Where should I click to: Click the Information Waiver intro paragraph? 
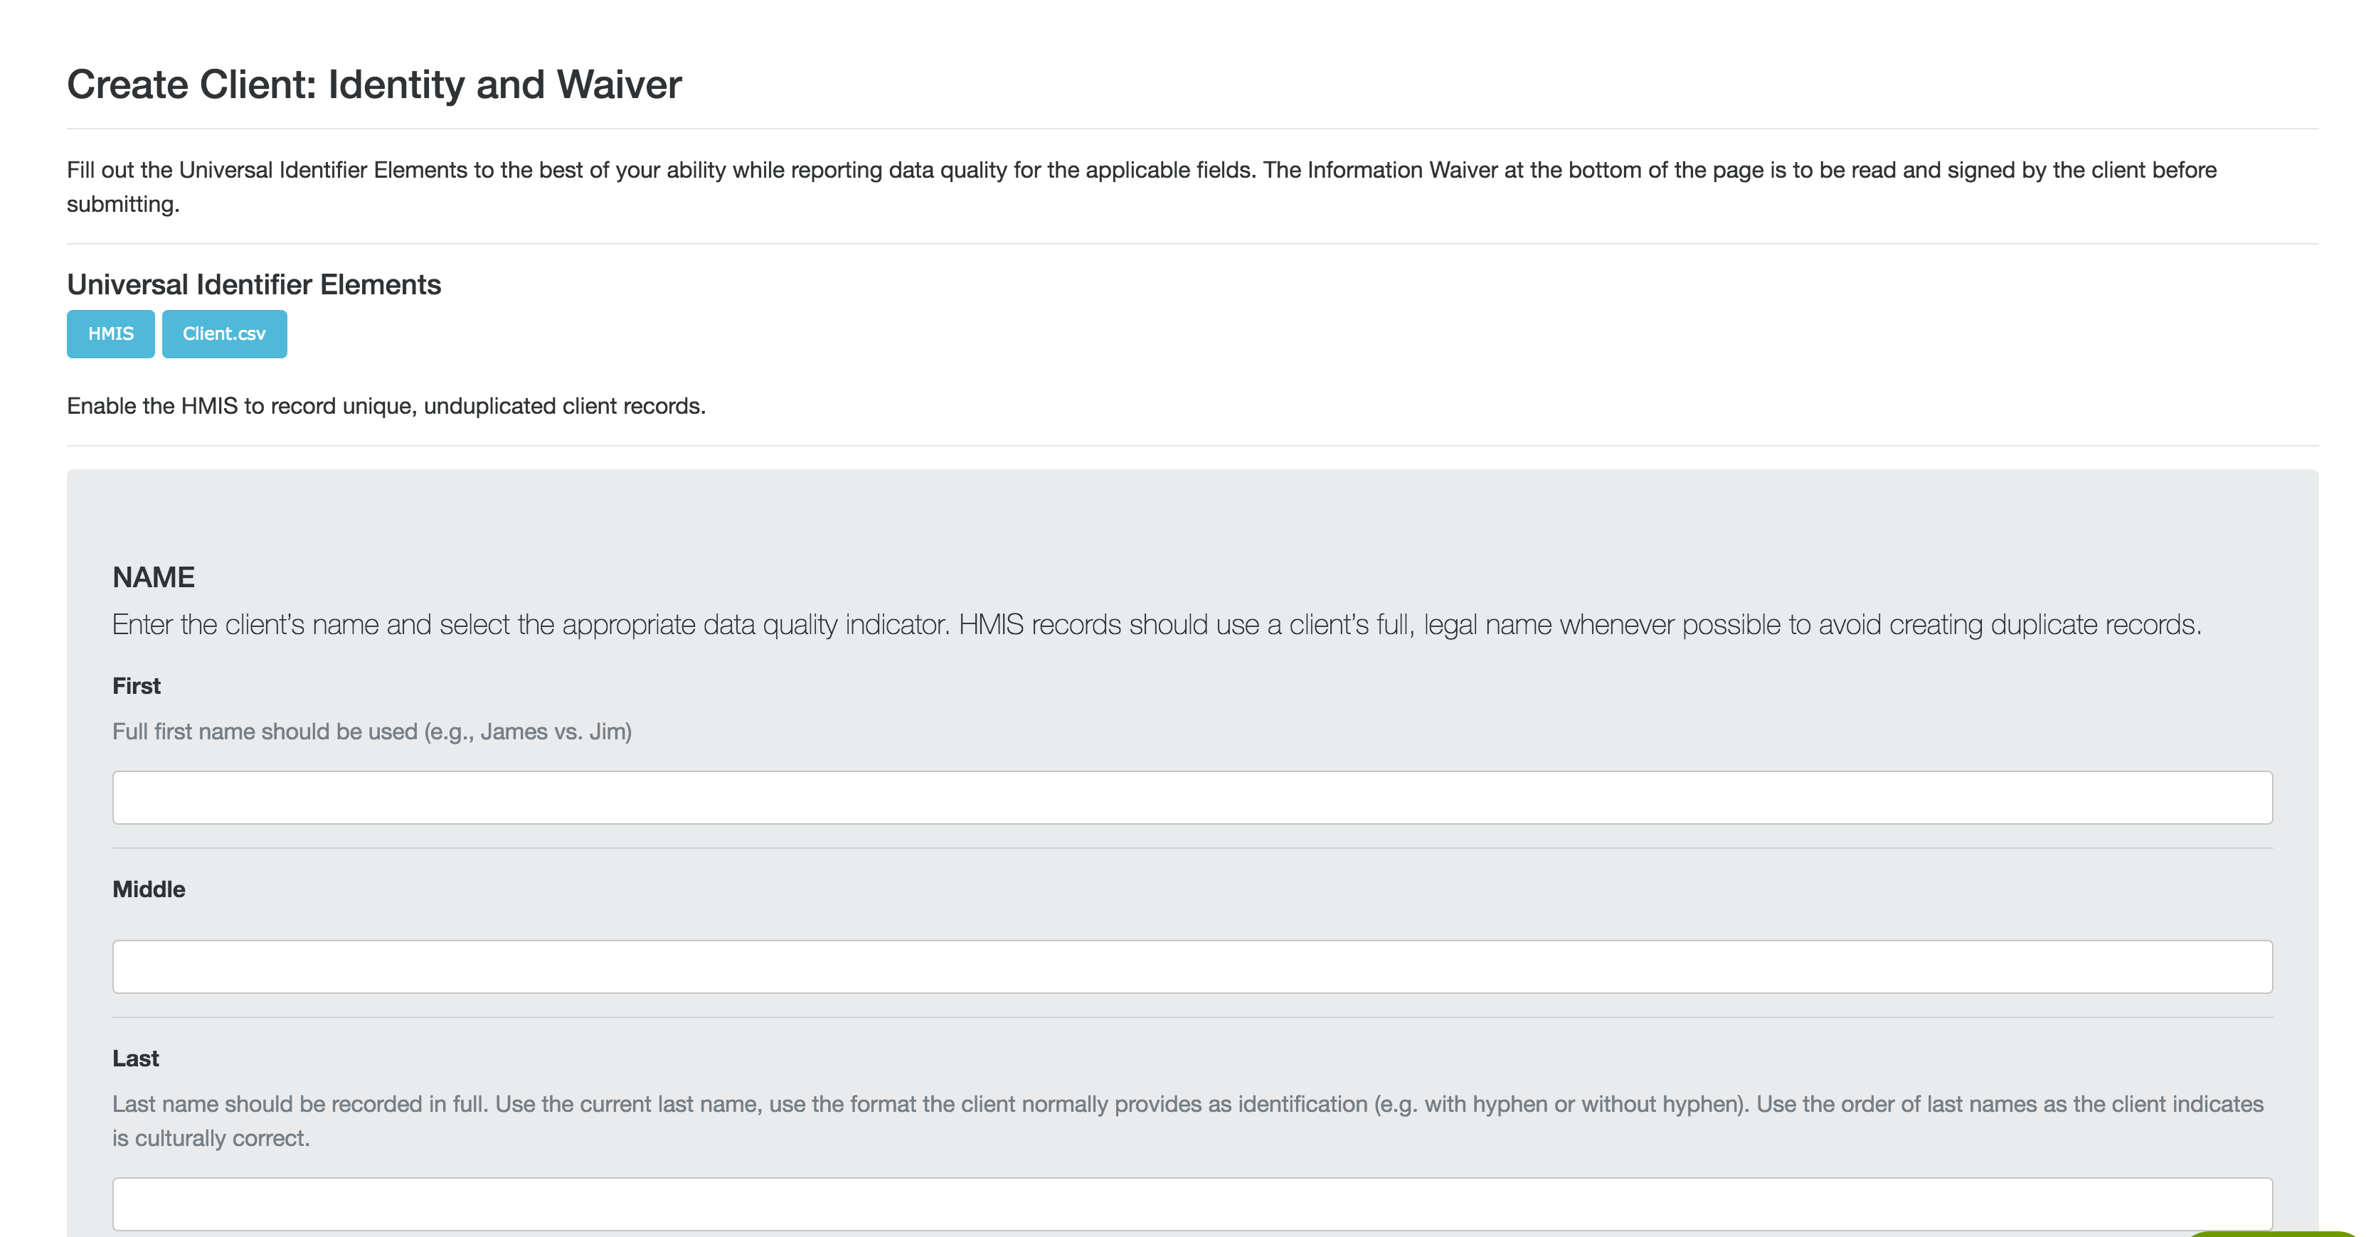pyautogui.click(x=1141, y=171)
